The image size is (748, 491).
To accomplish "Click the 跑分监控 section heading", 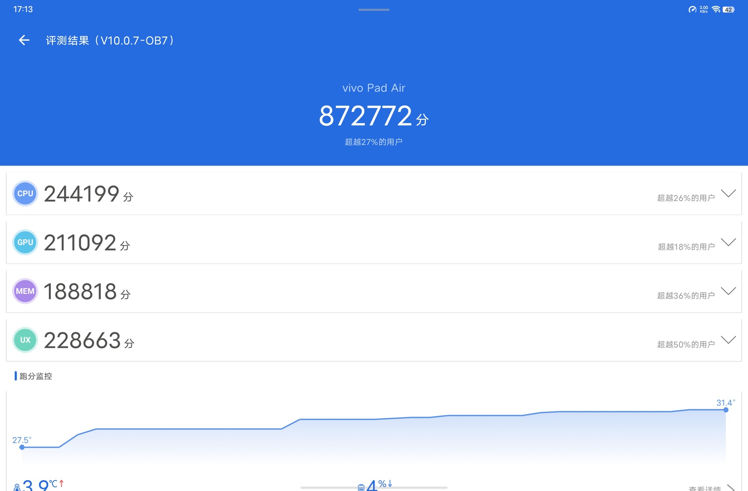I will coord(35,376).
